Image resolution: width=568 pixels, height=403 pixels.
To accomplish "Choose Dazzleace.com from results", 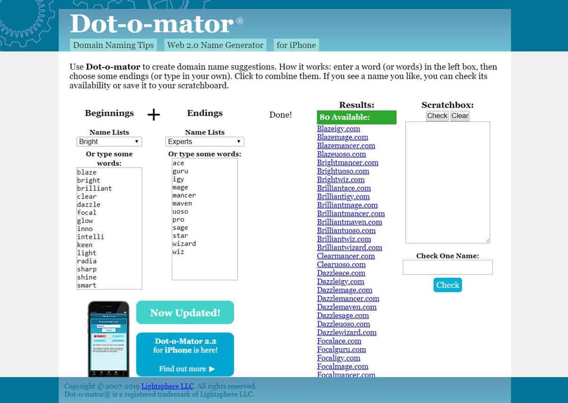I will [x=341, y=273].
